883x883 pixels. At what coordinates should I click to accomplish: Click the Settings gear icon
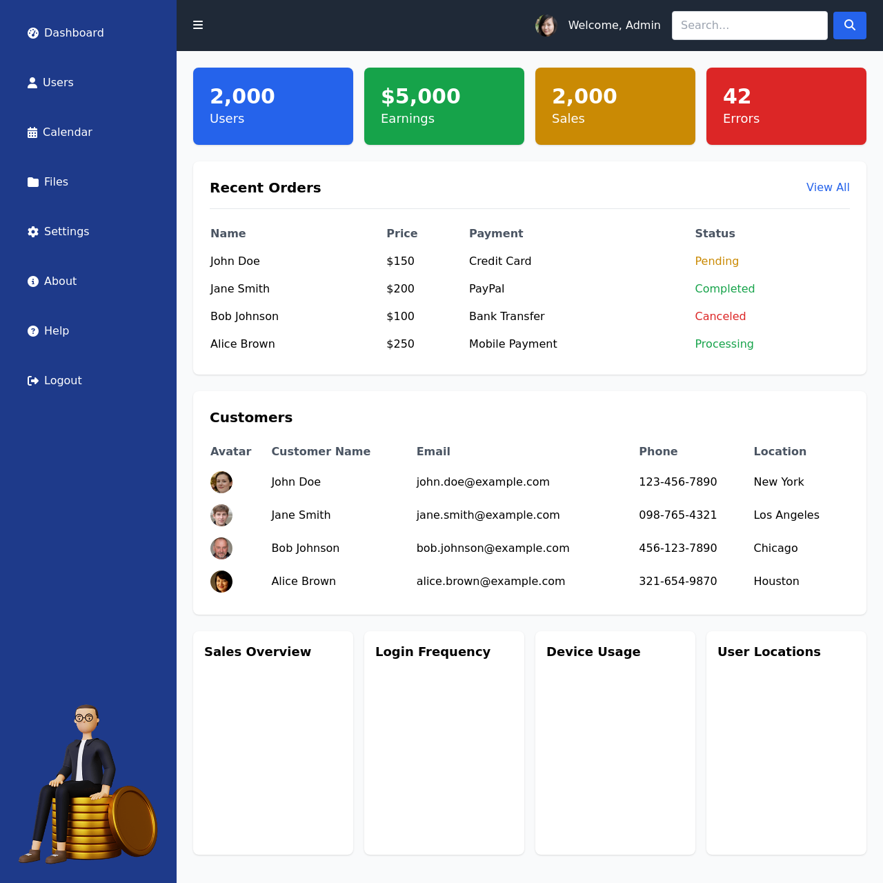(33, 232)
